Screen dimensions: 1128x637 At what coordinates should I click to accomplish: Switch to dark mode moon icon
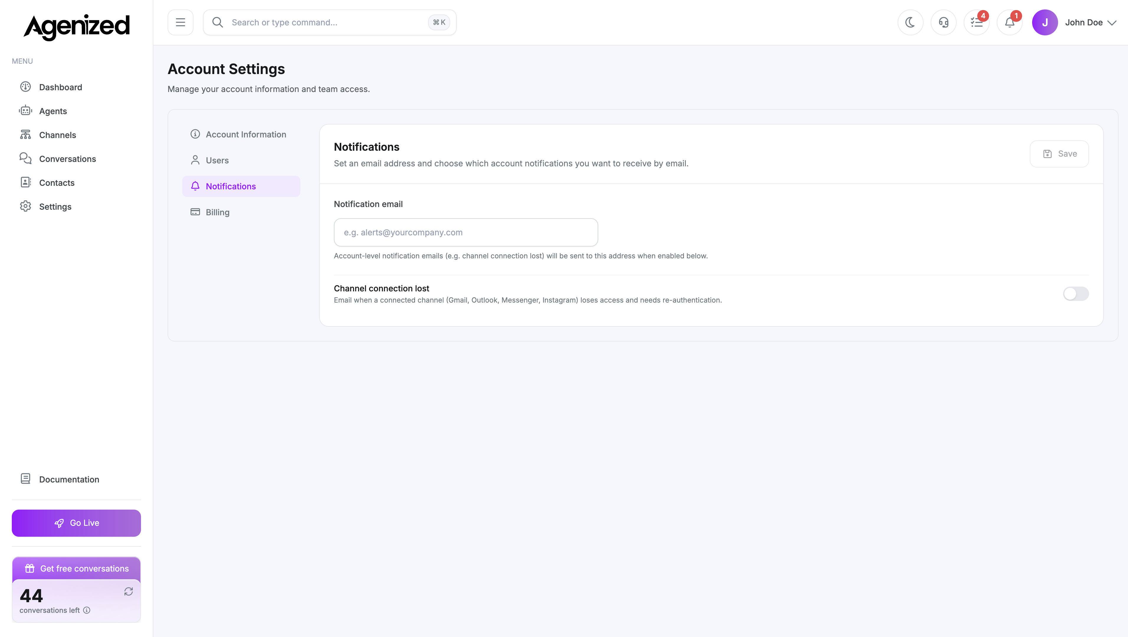tap(910, 22)
